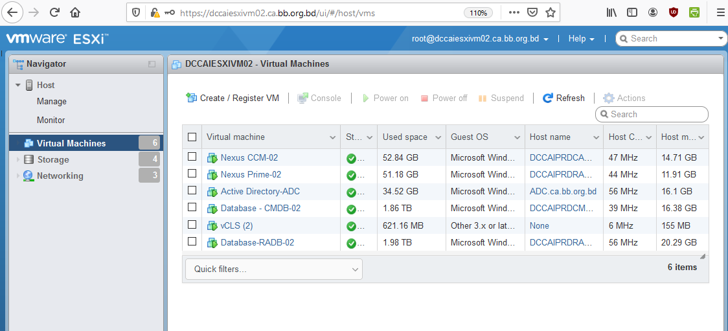Open Virtual machine column dropdown arrow
This screenshot has height=331, width=728.
pyautogui.click(x=332, y=137)
